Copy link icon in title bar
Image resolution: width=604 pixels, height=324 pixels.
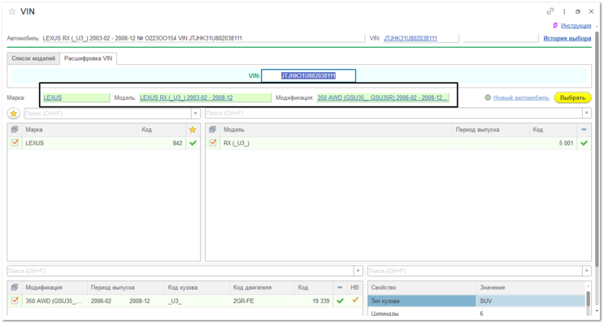[550, 11]
